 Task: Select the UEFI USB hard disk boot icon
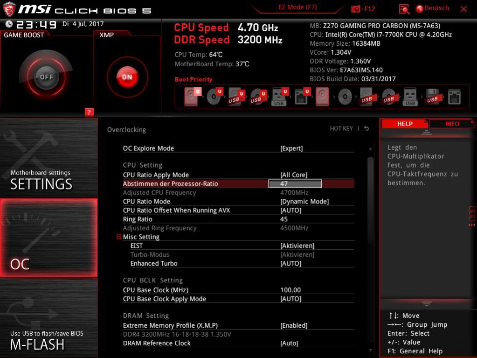pyautogui.click(x=236, y=97)
